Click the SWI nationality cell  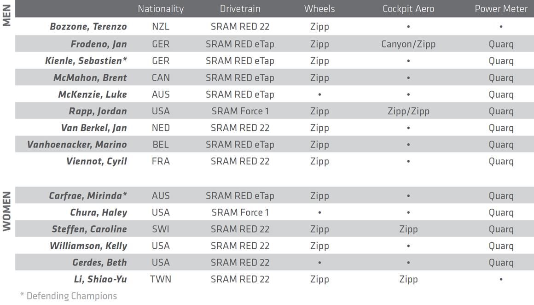click(161, 229)
